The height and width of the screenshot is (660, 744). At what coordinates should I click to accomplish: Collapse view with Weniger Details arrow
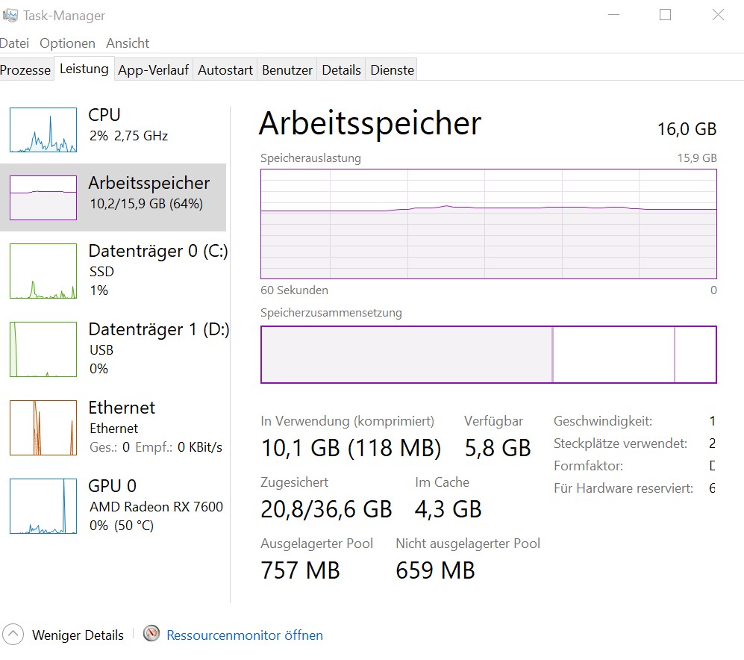point(13,635)
